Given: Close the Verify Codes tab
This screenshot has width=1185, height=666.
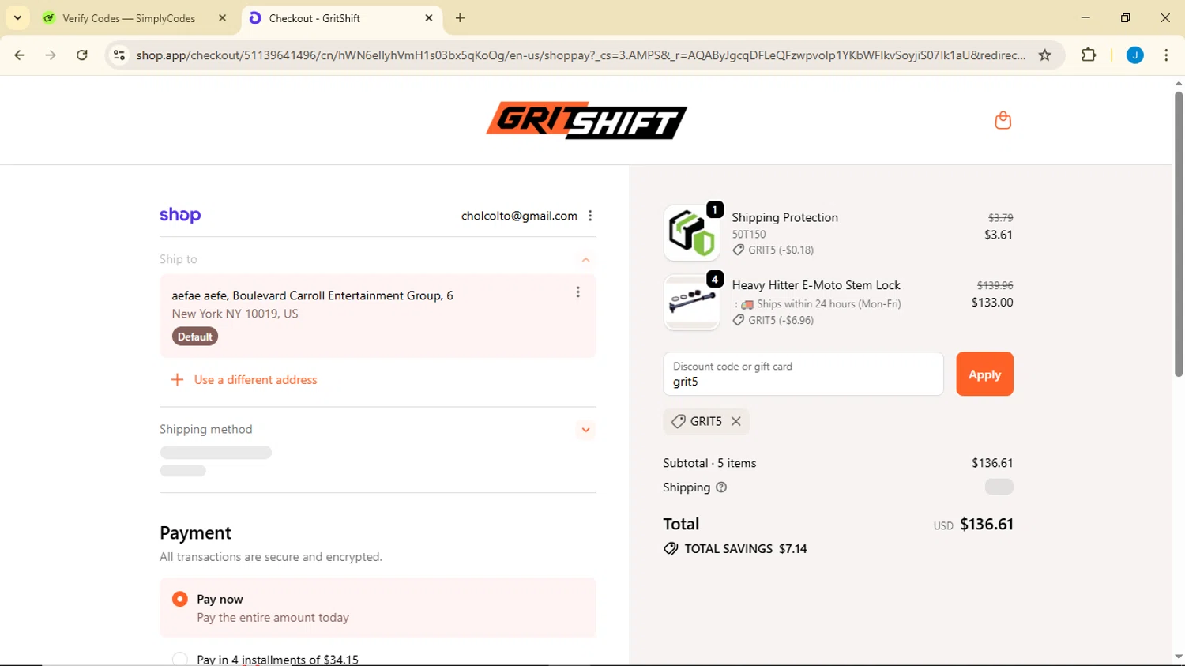Looking at the screenshot, I should [x=222, y=17].
